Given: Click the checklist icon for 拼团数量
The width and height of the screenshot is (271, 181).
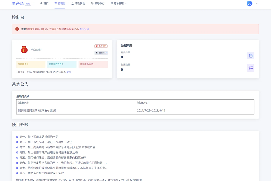Looking at the screenshot, I should click(250, 68).
